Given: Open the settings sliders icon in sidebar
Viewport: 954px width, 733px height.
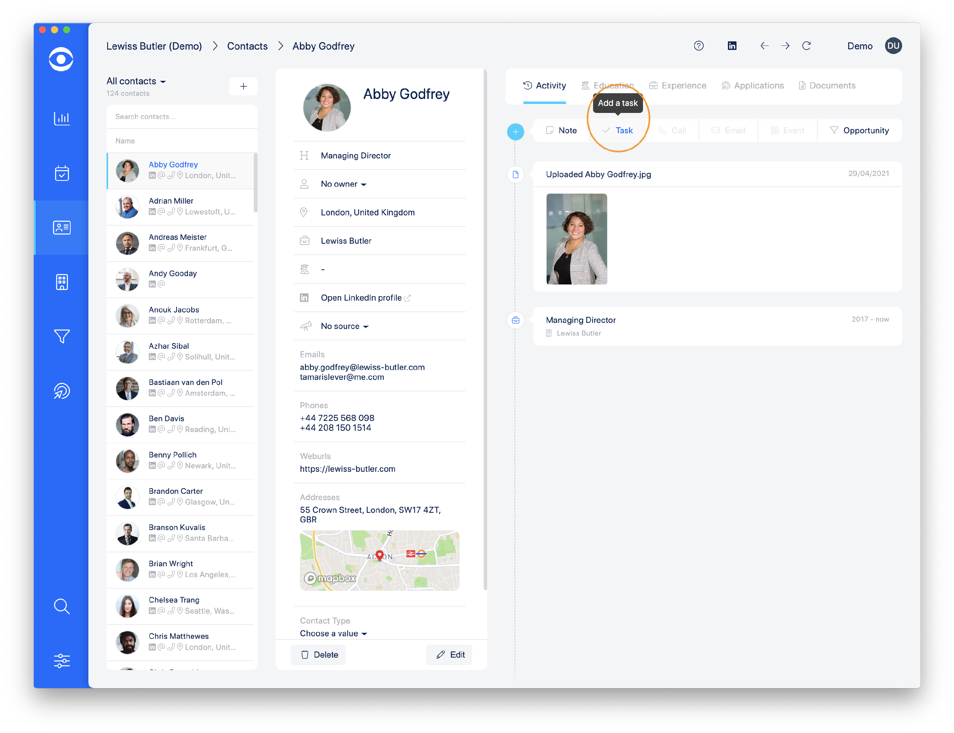Looking at the screenshot, I should coord(61,660).
